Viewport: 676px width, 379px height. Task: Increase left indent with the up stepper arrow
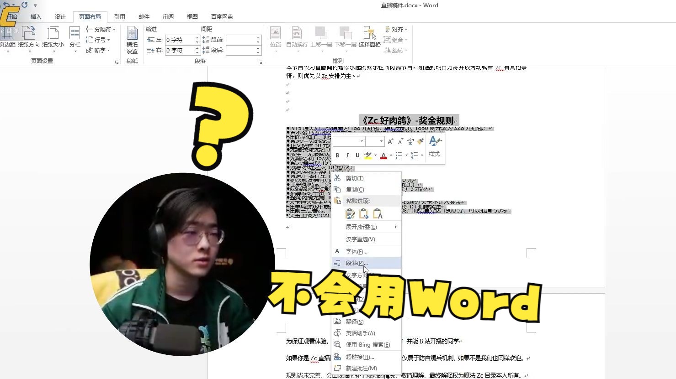pos(197,37)
